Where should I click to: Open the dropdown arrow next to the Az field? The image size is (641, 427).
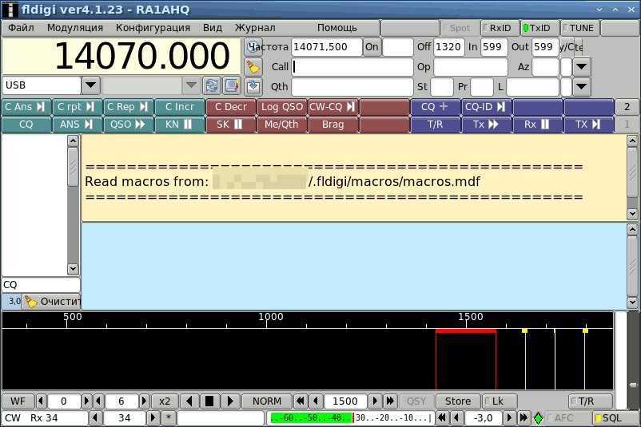point(581,66)
